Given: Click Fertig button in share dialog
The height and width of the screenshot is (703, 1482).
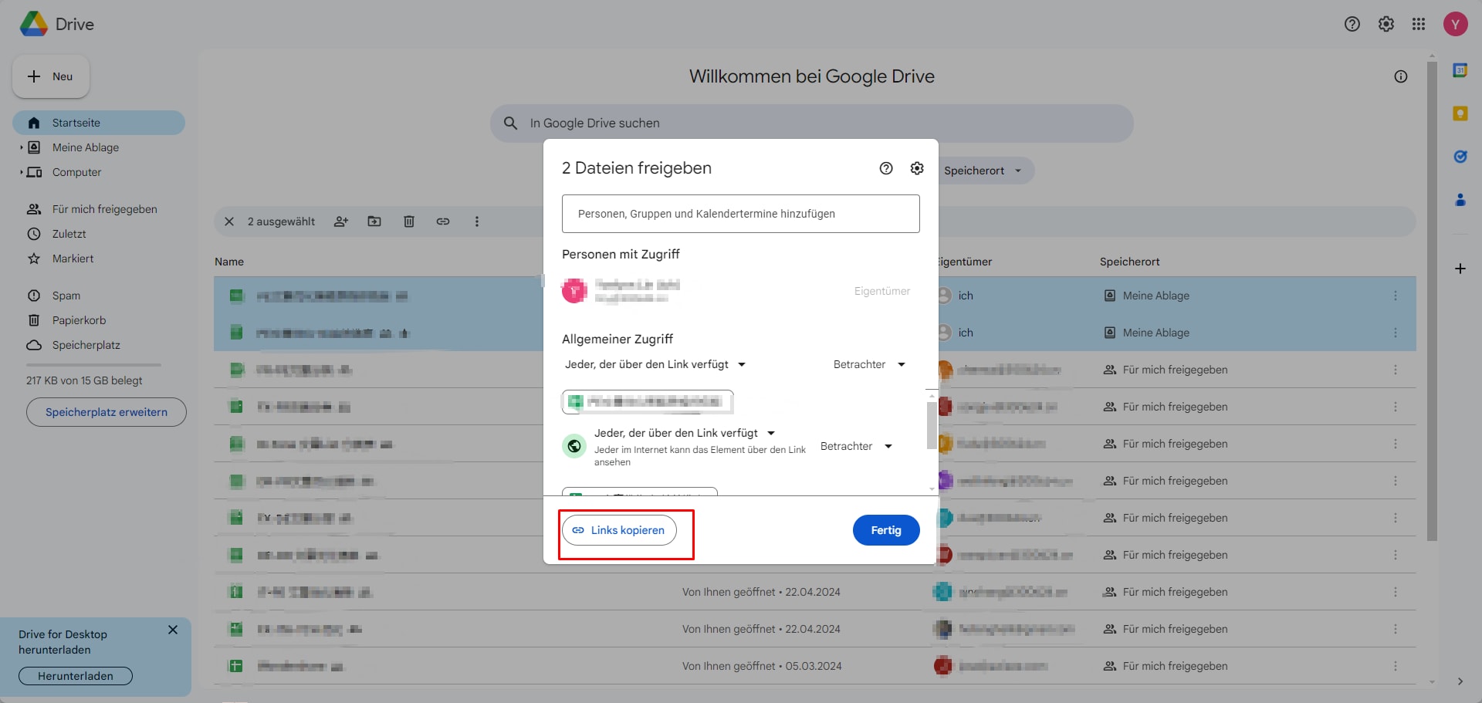Looking at the screenshot, I should 886,530.
